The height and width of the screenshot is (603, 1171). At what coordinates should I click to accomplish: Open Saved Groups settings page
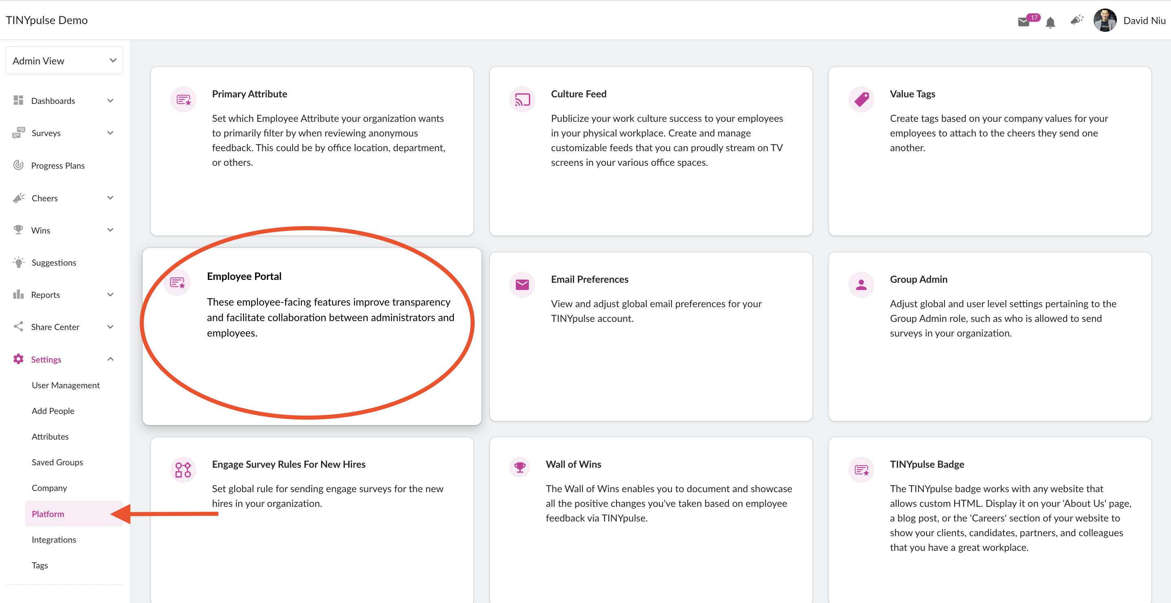57,462
